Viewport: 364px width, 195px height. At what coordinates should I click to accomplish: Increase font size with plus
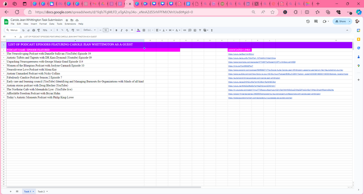(x=111, y=30)
